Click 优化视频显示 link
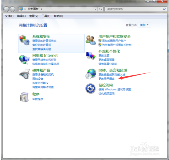 click(x=107, y=94)
